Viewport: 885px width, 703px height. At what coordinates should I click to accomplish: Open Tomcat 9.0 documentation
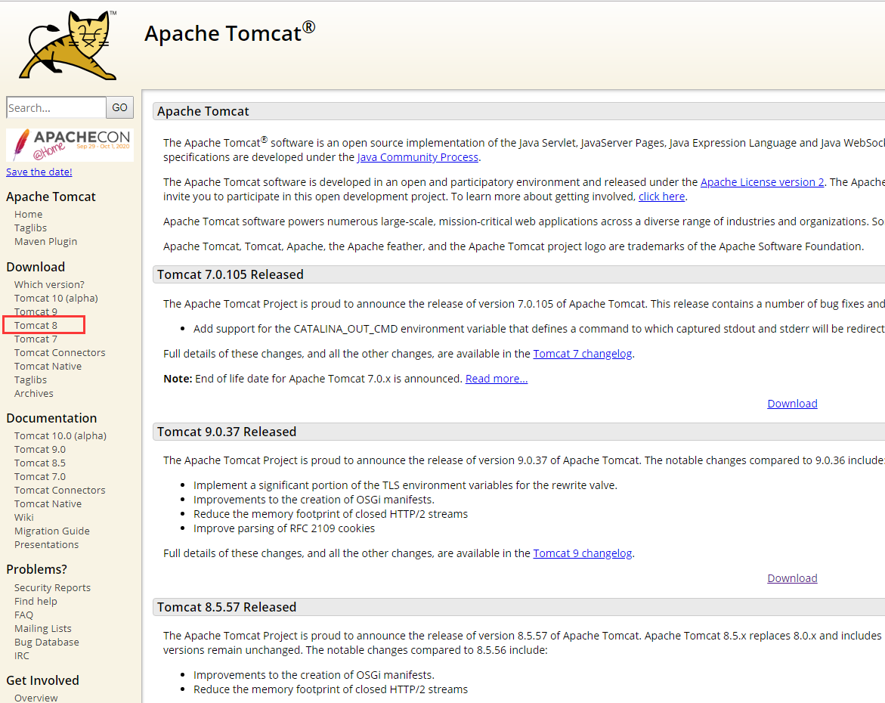pos(40,450)
